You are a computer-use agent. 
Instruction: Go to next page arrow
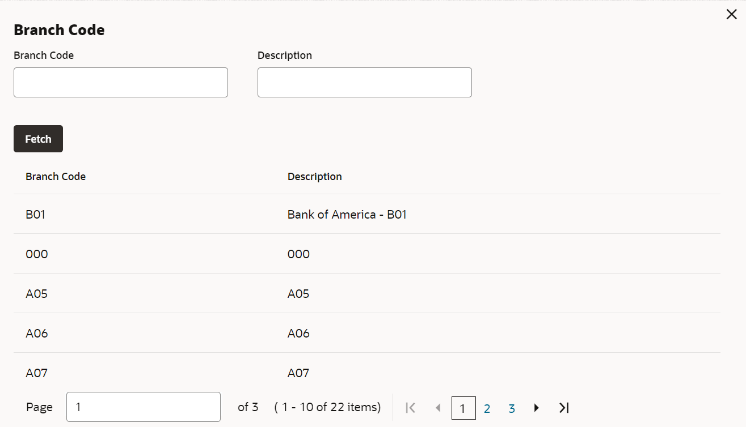pyautogui.click(x=536, y=408)
